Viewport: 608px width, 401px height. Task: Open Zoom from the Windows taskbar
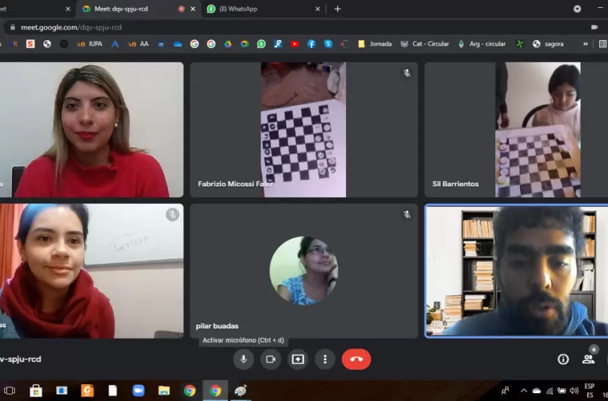[138, 391]
